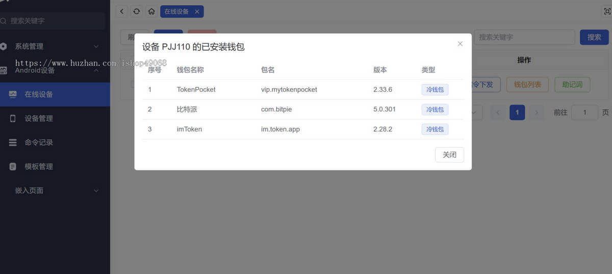Click the 设备管理 phone icon
The image size is (612, 274).
pos(13,118)
